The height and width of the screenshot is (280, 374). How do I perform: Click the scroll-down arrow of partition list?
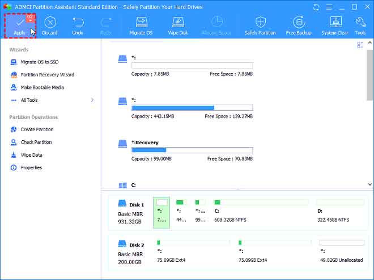pos(369,184)
